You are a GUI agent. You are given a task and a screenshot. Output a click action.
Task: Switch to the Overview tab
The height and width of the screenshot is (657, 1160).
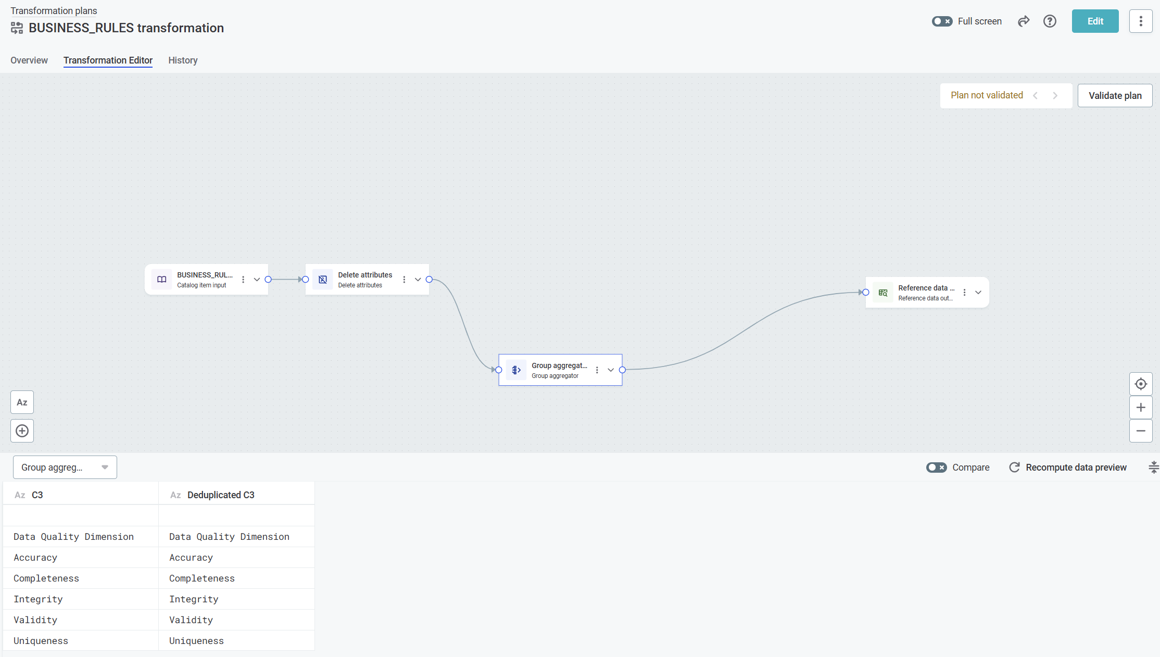tap(29, 60)
